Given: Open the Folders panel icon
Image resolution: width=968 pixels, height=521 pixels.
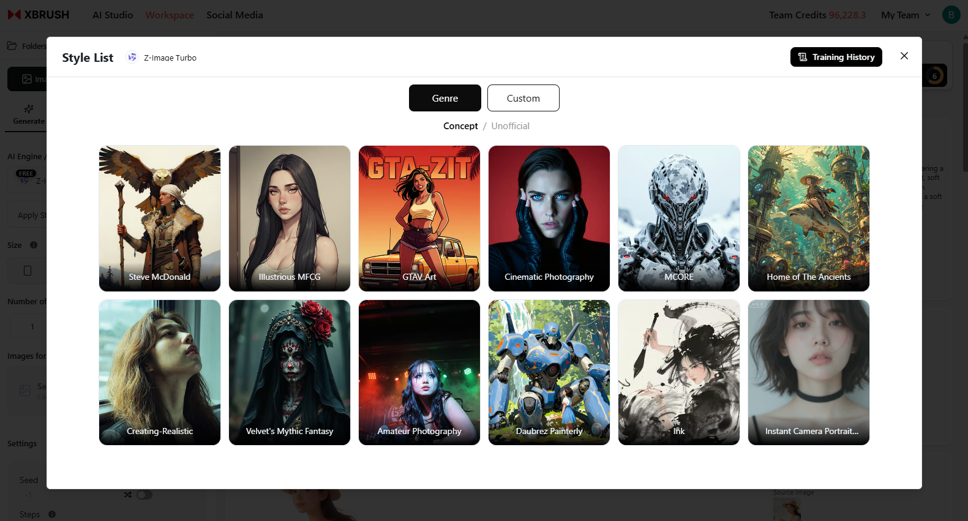Looking at the screenshot, I should coord(12,46).
